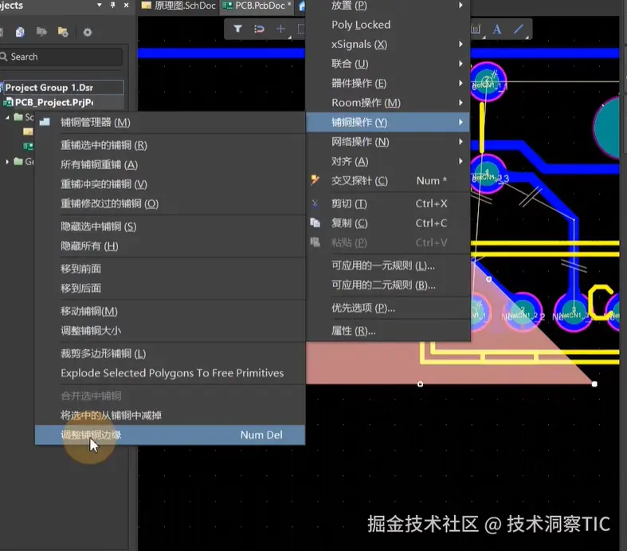Select the place line tool icon

coord(518,30)
